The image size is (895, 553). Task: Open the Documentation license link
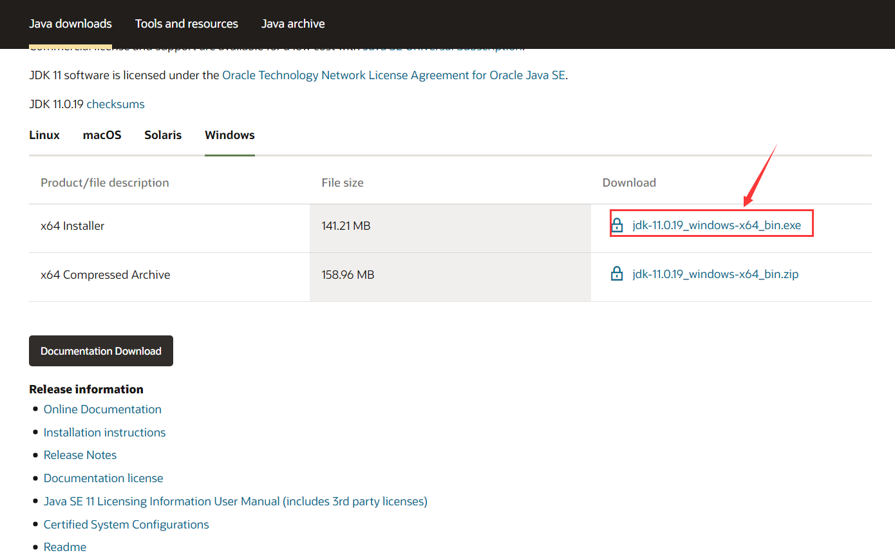(103, 478)
